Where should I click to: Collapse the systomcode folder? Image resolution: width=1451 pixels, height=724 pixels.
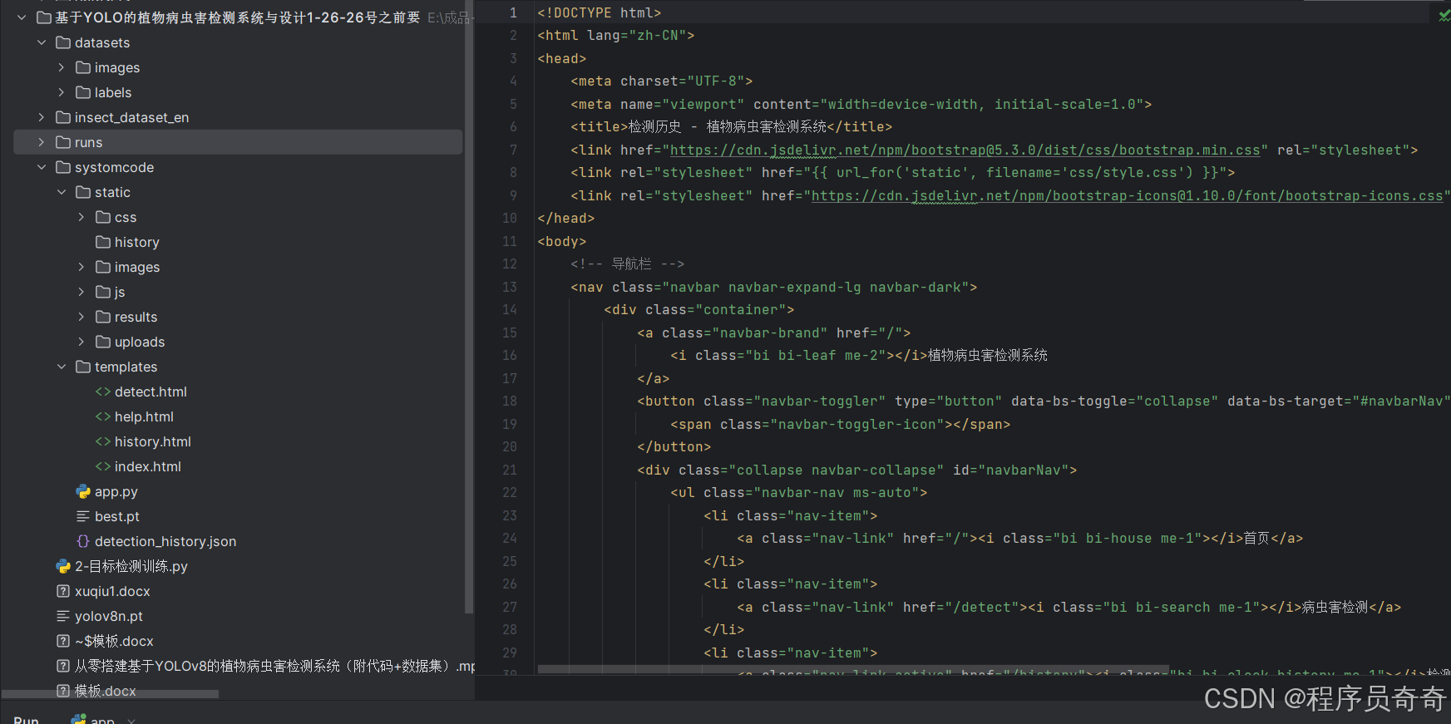click(42, 167)
